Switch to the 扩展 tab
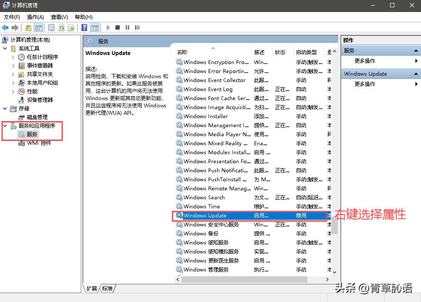421x302 pixels. point(91,288)
